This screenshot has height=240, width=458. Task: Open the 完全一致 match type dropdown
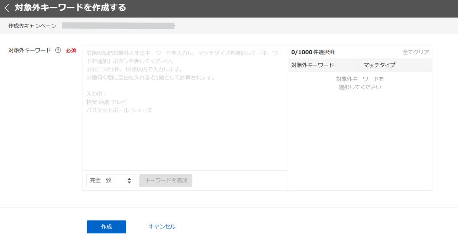[111, 181]
